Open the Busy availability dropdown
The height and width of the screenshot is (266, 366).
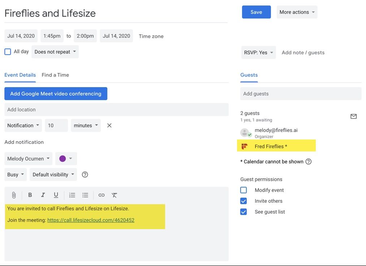point(16,175)
